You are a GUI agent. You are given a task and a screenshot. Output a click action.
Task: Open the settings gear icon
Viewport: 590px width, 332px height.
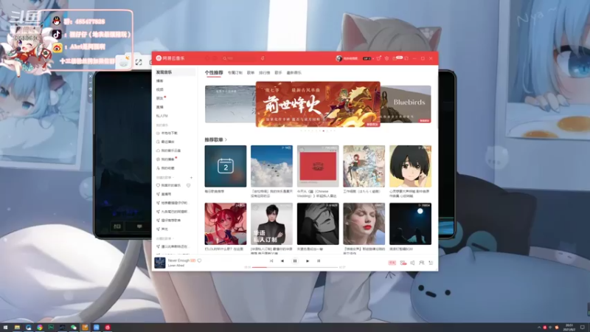tap(386, 58)
